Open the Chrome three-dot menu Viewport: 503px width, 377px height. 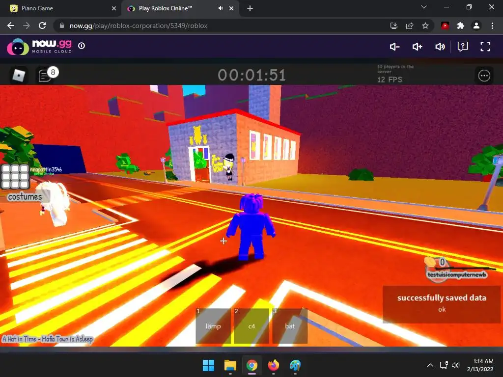point(492,26)
